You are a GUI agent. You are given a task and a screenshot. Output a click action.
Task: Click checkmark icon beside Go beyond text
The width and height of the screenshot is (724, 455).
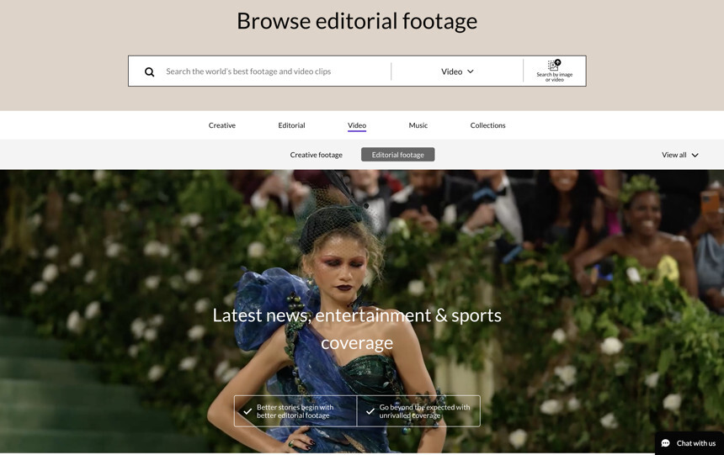pos(370,411)
